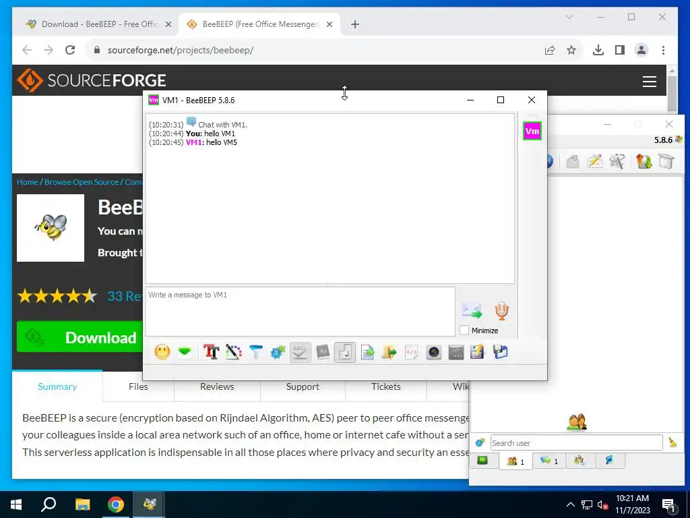Screen dimensions: 690x518
Task: Click the green envelope icon in chat toolbar
Action: tap(185, 352)
